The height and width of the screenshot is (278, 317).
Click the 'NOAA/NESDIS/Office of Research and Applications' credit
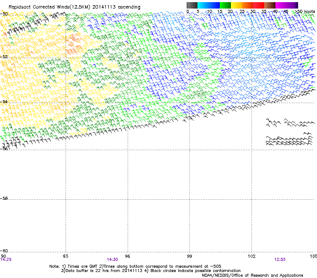pos(252,275)
